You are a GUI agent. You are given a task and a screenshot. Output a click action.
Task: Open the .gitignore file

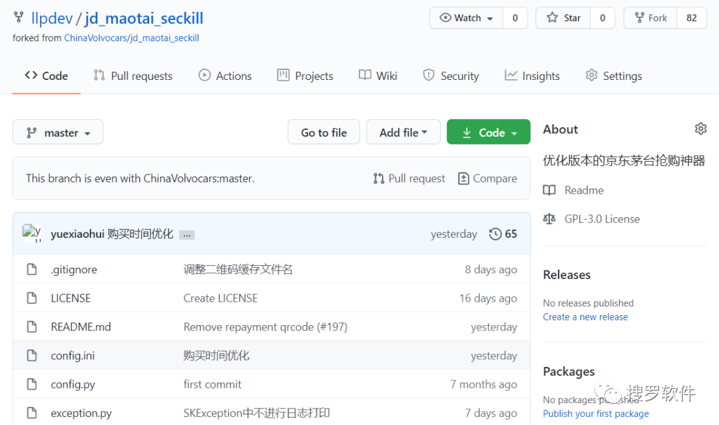[74, 269]
